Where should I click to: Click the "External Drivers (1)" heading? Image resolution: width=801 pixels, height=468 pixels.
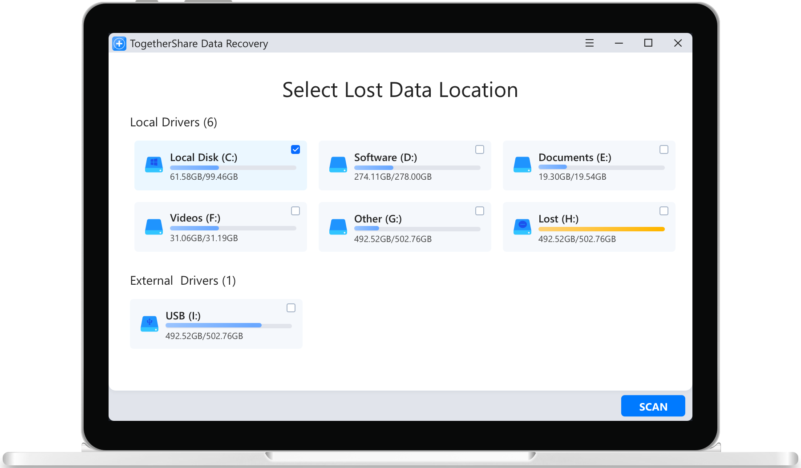(183, 281)
